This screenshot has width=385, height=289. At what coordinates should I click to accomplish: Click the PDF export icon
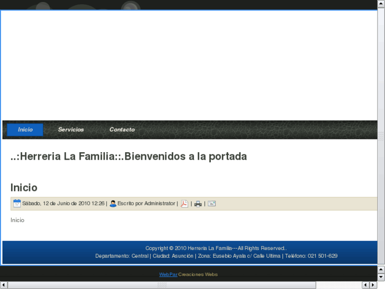pos(184,204)
